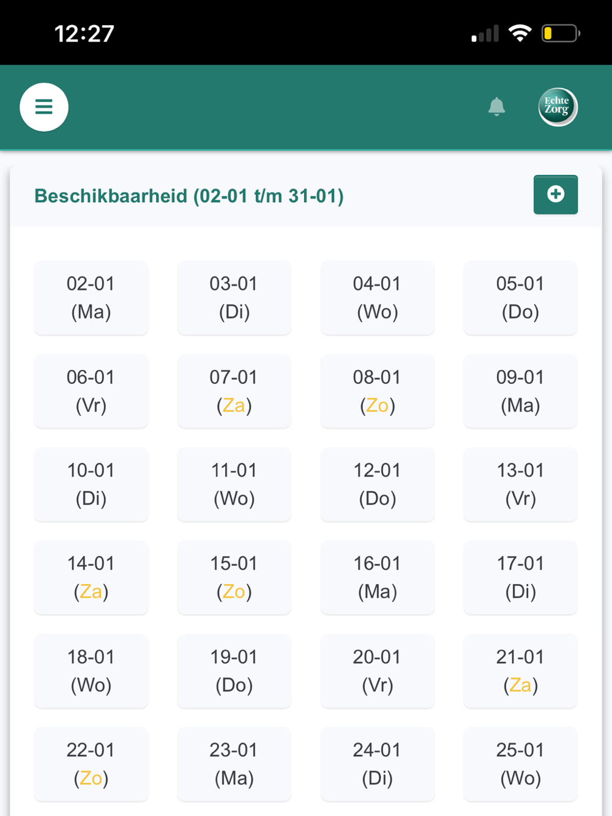Open the notifications bell
This screenshot has width=612, height=816.
(x=496, y=106)
